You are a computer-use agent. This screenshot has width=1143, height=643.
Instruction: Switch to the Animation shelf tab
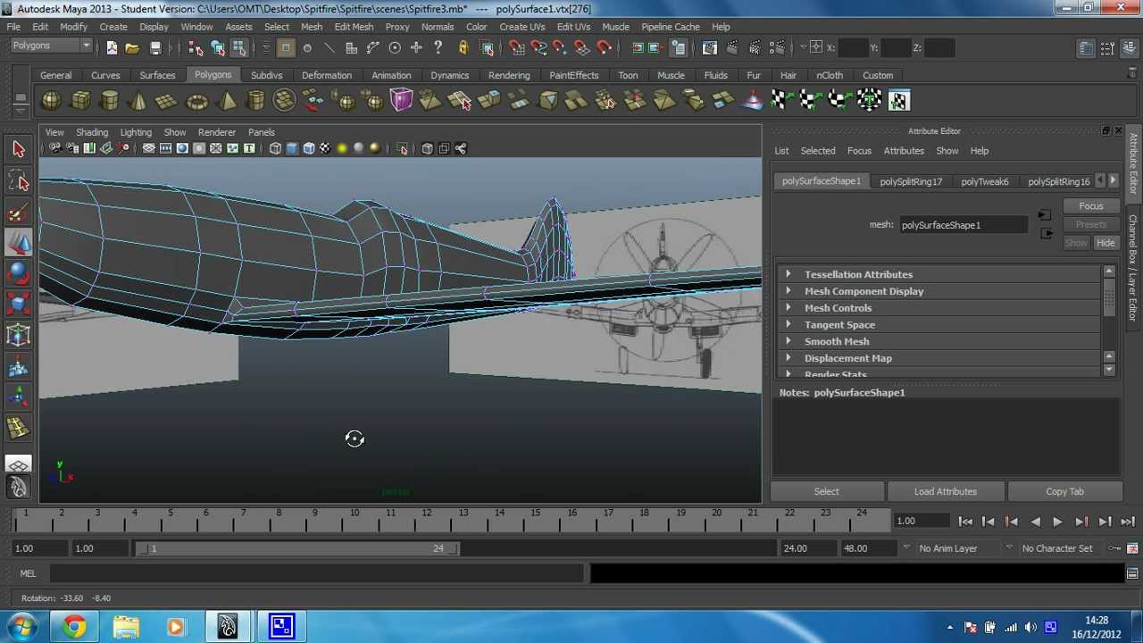[391, 75]
